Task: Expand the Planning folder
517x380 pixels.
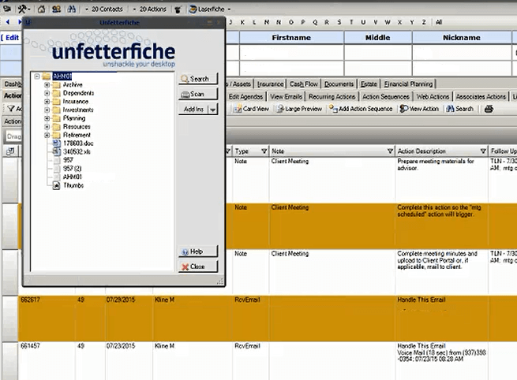Action: tap(47, 118)
